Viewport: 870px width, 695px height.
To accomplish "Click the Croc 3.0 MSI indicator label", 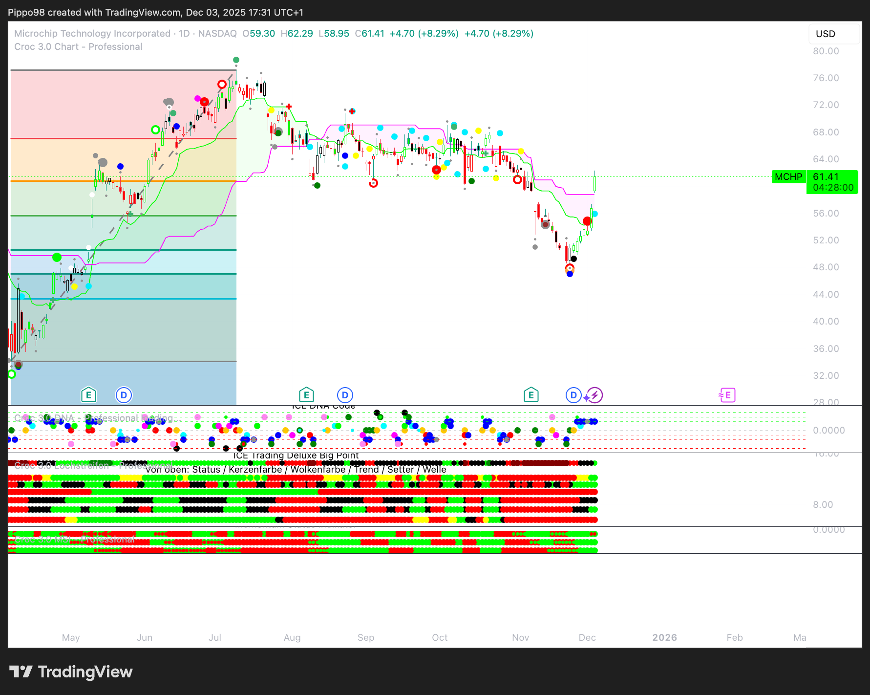I will click(x=74, y=540).
